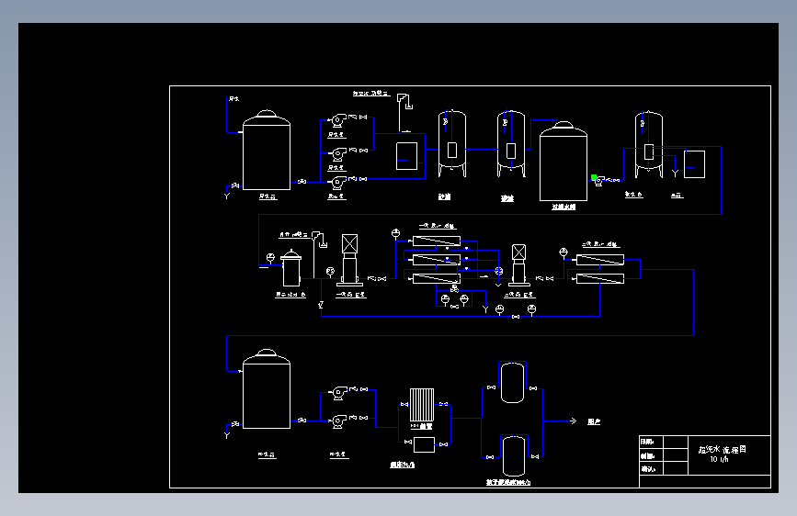The image size is (797, 516).
Task: Click the bottom pump of the three-pump group
Action: [x=337, y=183]
